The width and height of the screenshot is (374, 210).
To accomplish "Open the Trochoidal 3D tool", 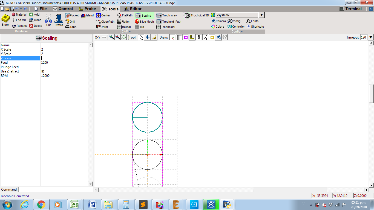I will click(197, 16).
